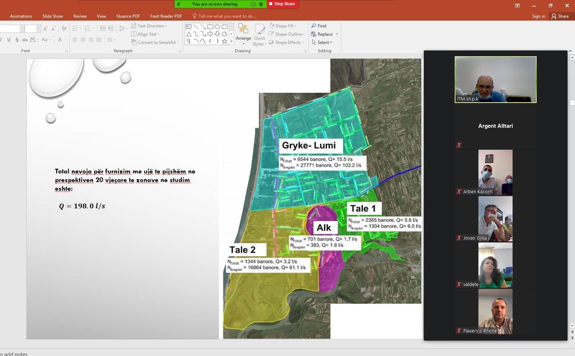Open the View tab

102,16
